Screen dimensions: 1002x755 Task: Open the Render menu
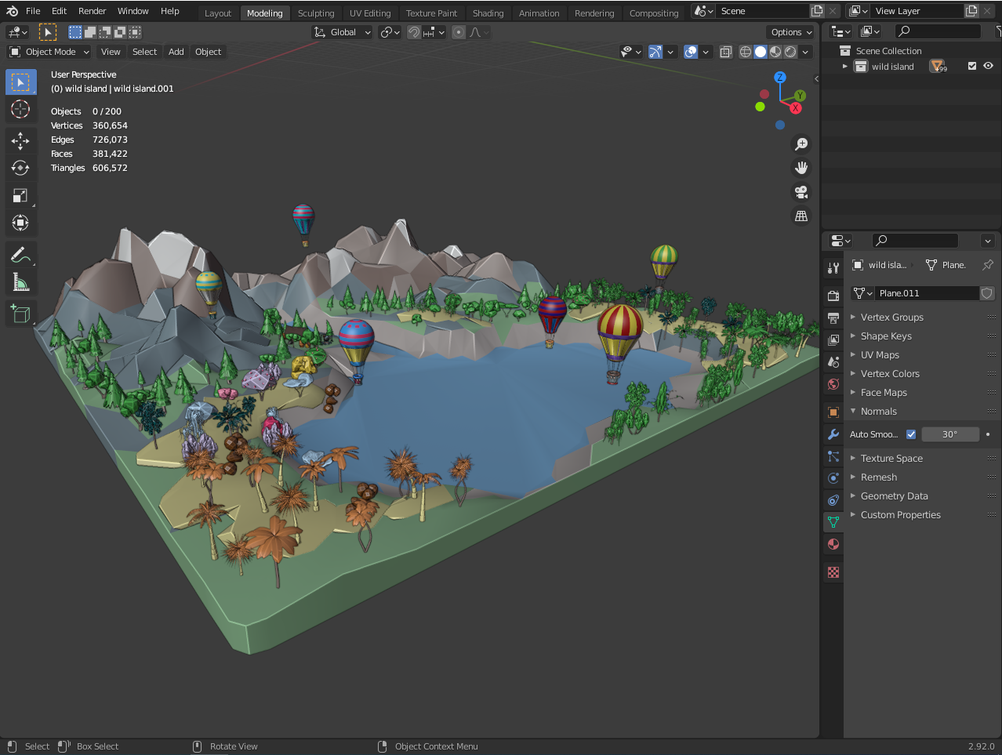click(92, 11)
